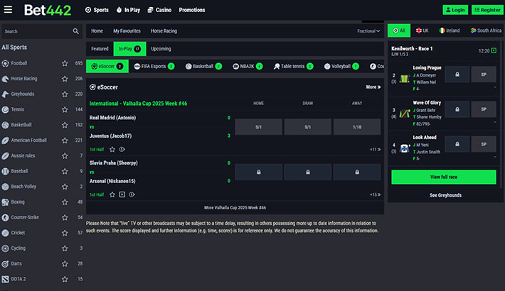Select the FIFA Esports filter

tap(154, 66)
